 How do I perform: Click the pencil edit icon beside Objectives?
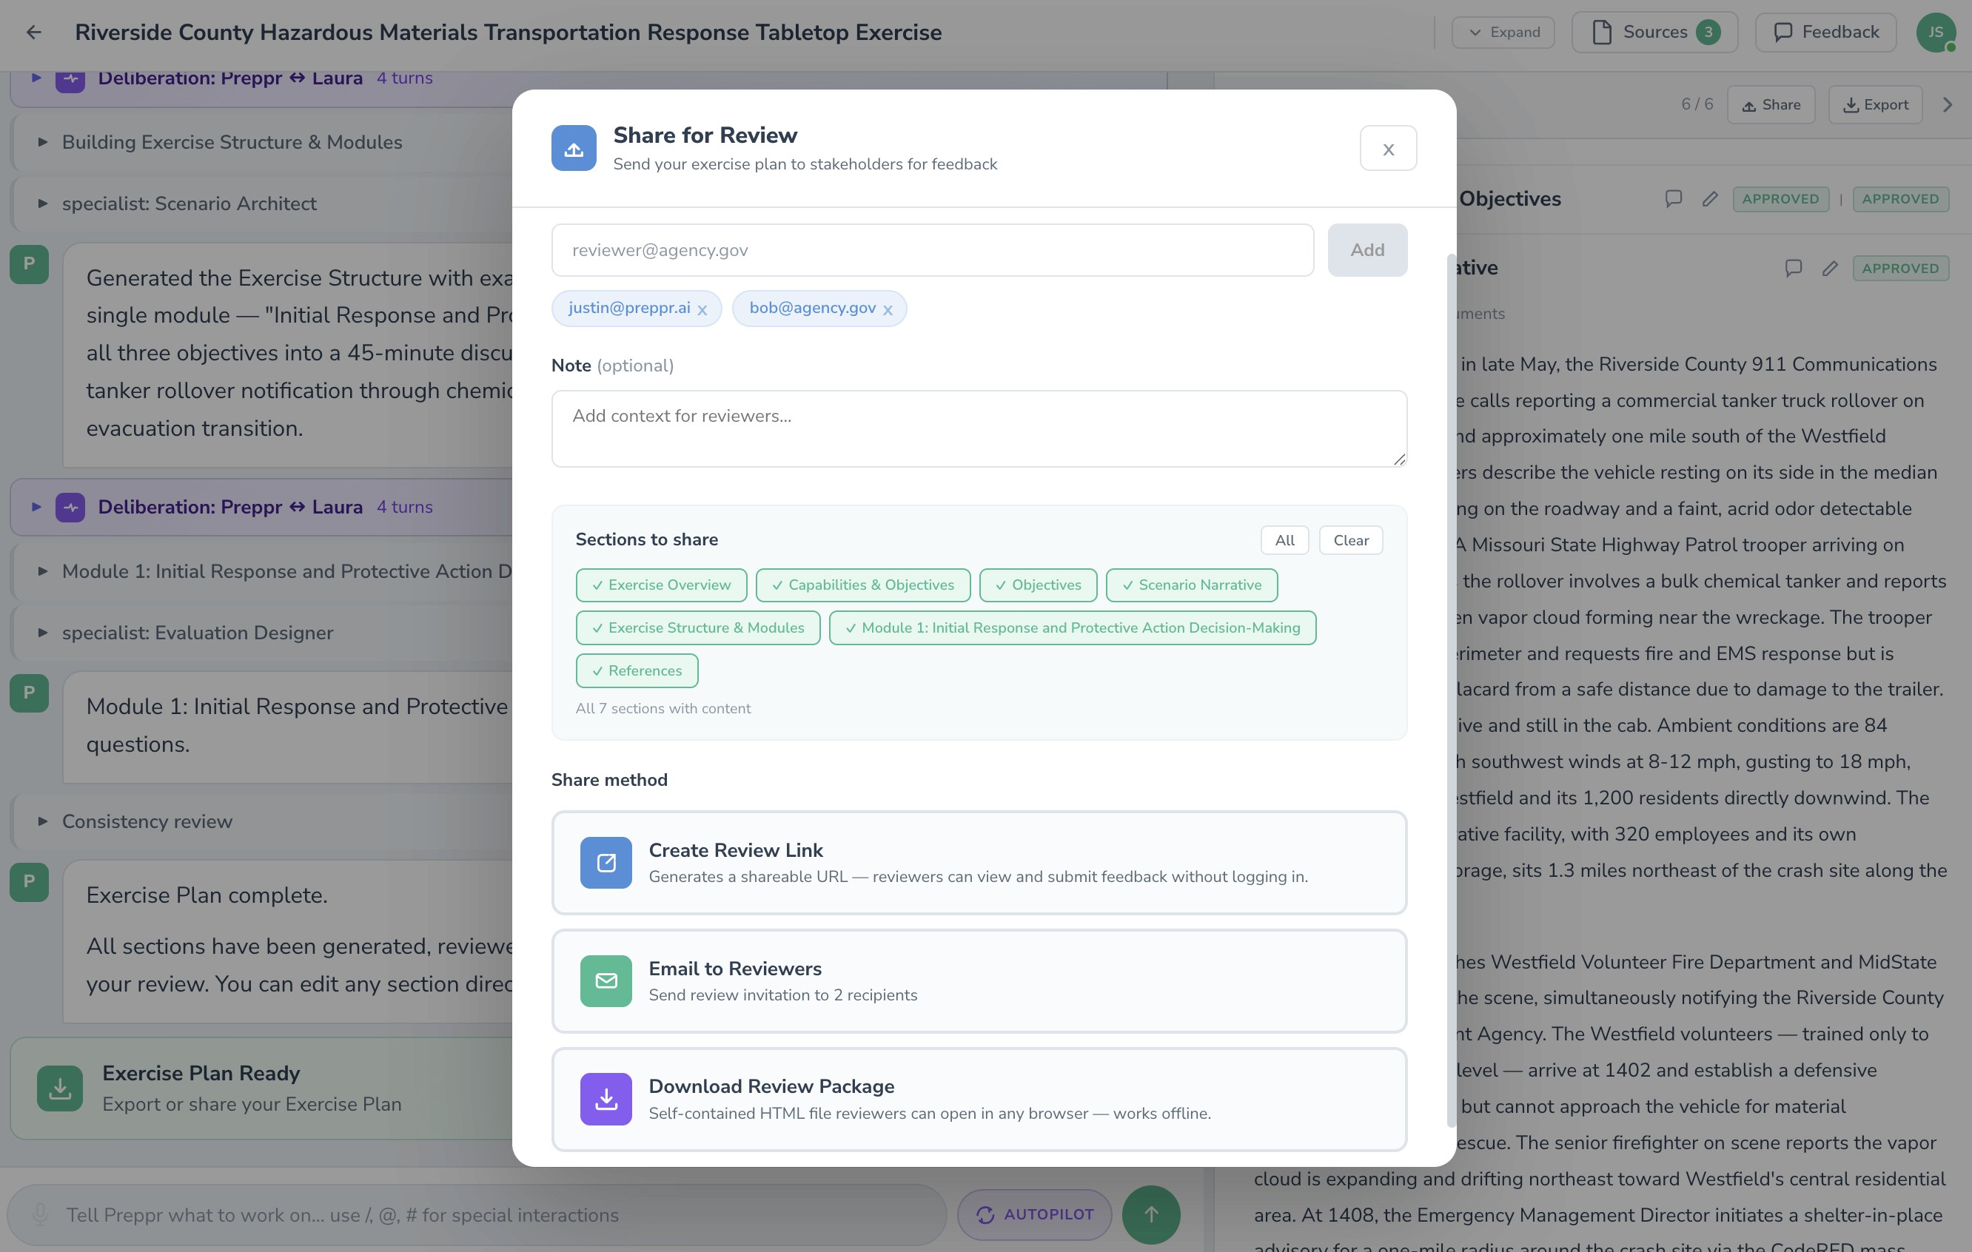tap(1709, 199)
